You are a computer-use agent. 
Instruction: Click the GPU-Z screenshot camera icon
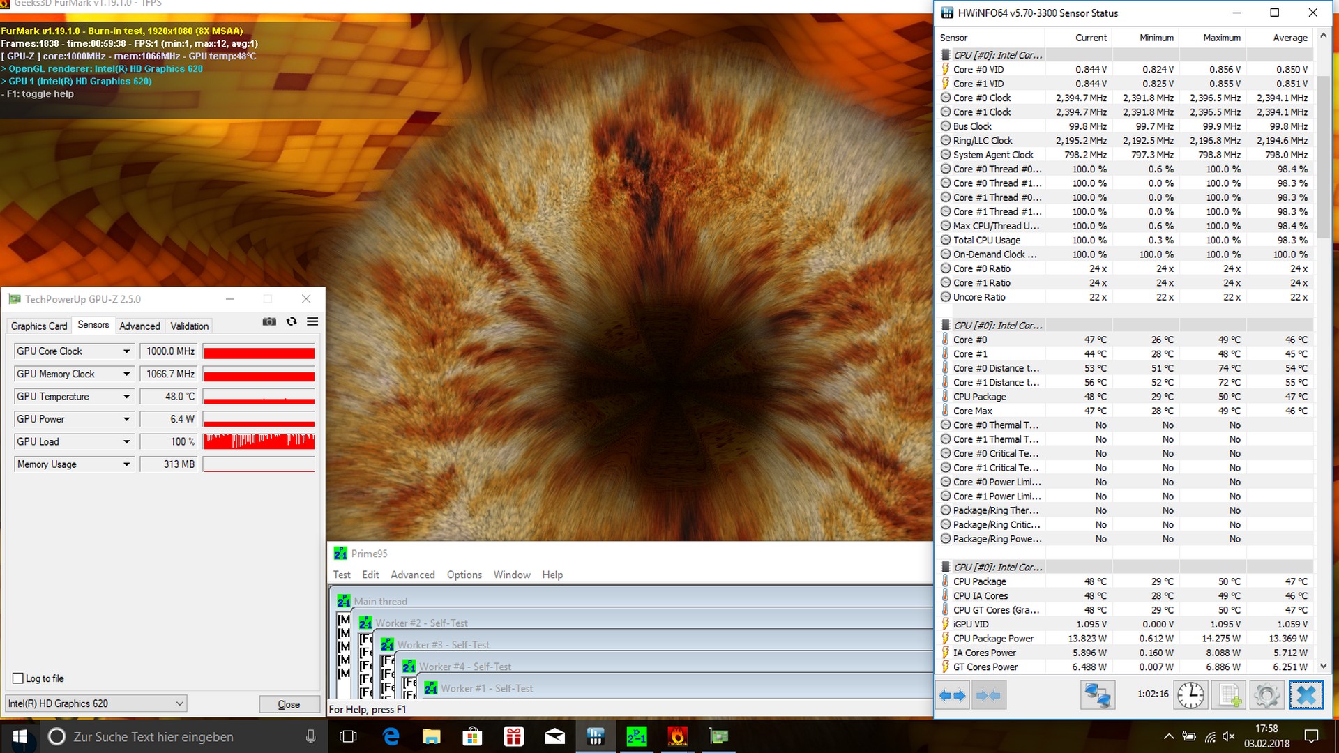pyautogui.click(x=269, y=321)
